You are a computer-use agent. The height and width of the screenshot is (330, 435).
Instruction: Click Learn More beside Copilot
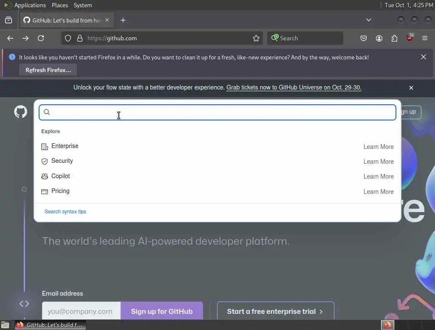pos(379,176)
